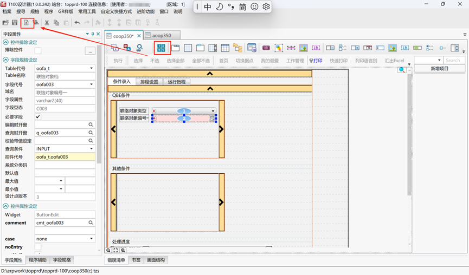Open the 查询条件 INPUT dropdown

[91, 149]
